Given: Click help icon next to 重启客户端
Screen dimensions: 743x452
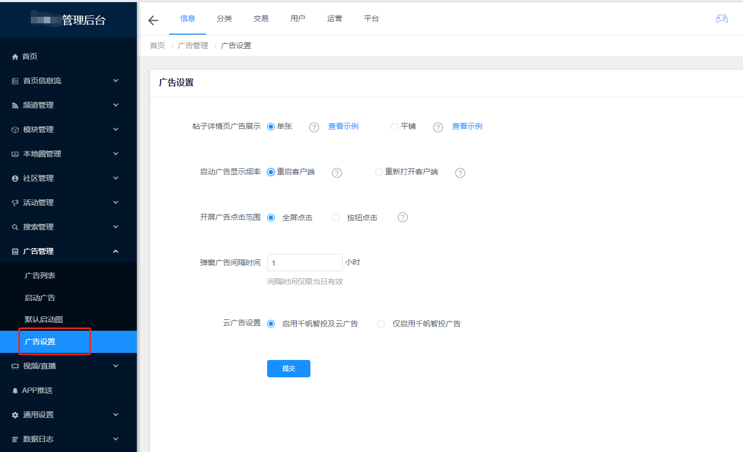Looking at the screenshot, I should tap(337, 173).
